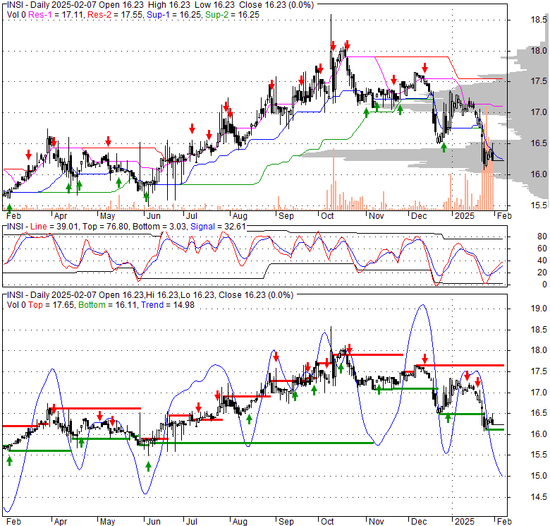550x526 pixels.
Task: Click the 15.5 price tick on top chart axis
Action: tap(539, 205)
